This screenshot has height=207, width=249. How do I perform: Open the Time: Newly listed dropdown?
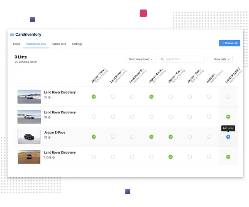[x=140, y=59]
